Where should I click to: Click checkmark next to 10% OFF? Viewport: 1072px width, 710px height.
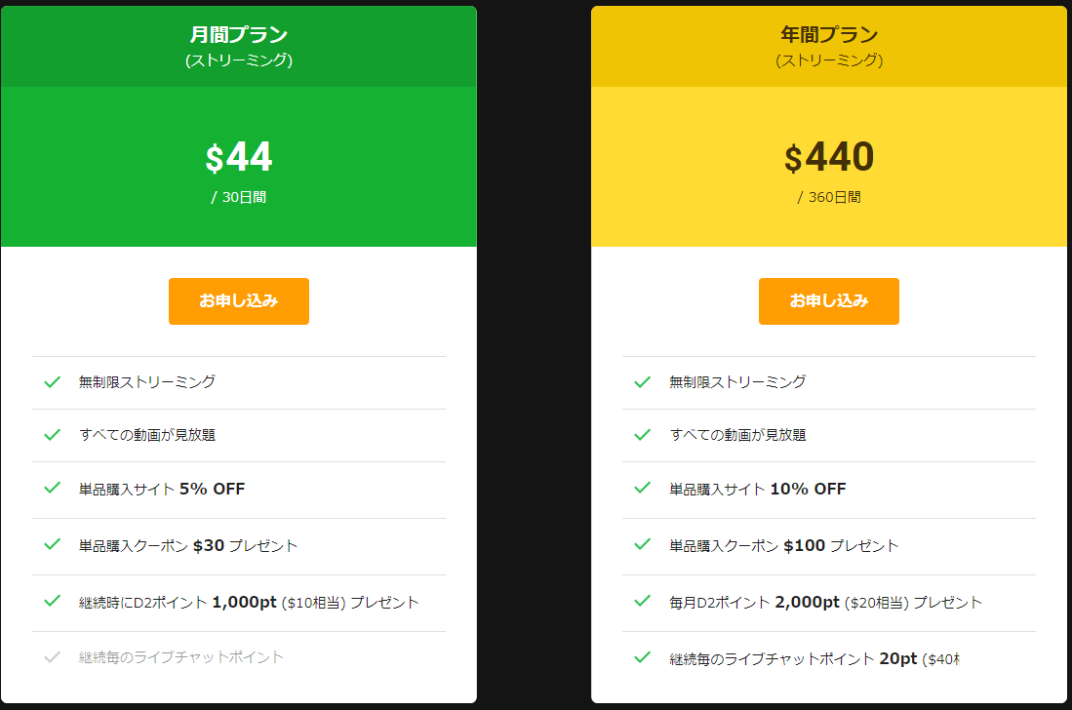pos(642,488)
